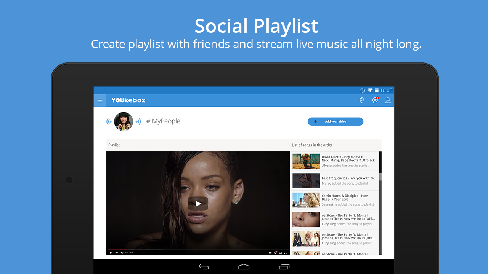Select Lost Frequencies song thumbnail
This screenshot has width=488, height=274.
click(306, 181)
